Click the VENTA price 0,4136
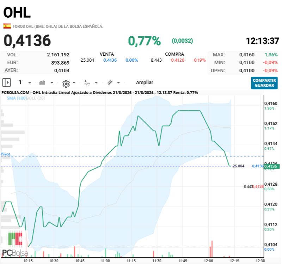282x264 pixels. [x=110, y=60]
